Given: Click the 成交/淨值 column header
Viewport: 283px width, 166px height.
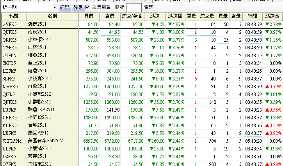Looking at the screenshot, I should 133,16.
